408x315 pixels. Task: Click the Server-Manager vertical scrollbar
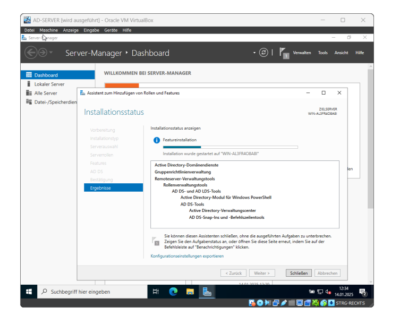click(370, 138)
